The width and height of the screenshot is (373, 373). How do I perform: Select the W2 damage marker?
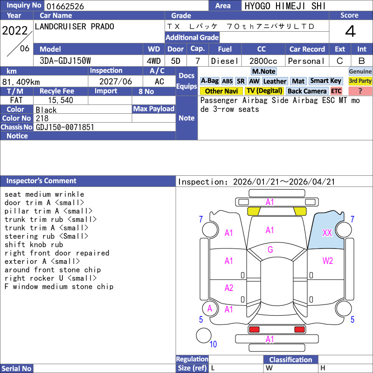328,261
